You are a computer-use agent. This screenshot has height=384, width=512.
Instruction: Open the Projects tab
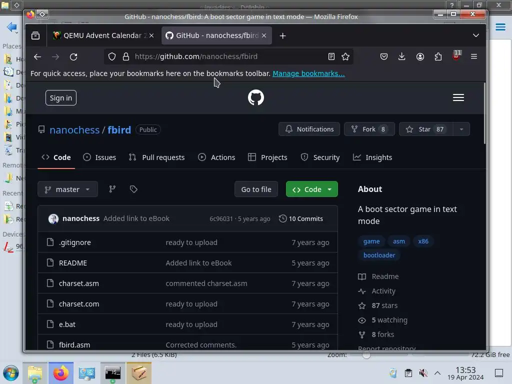267,157
